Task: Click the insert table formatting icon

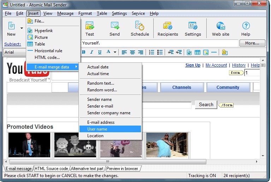Action: click(198, 52)
